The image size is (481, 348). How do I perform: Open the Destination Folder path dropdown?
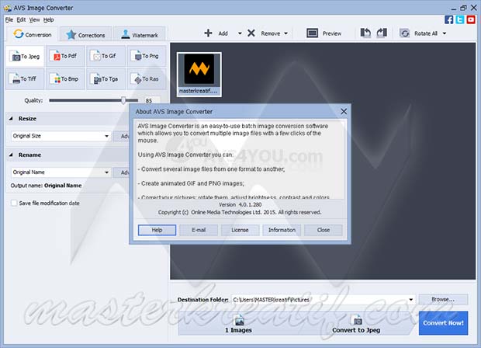pos(410,300)
